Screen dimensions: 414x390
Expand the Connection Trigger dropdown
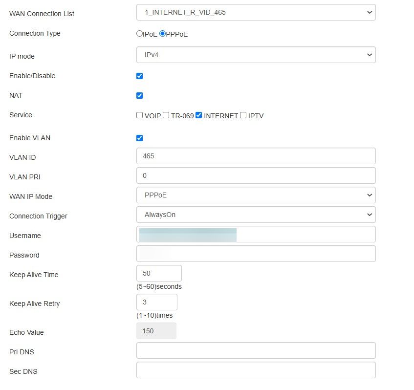click(256, 215)
